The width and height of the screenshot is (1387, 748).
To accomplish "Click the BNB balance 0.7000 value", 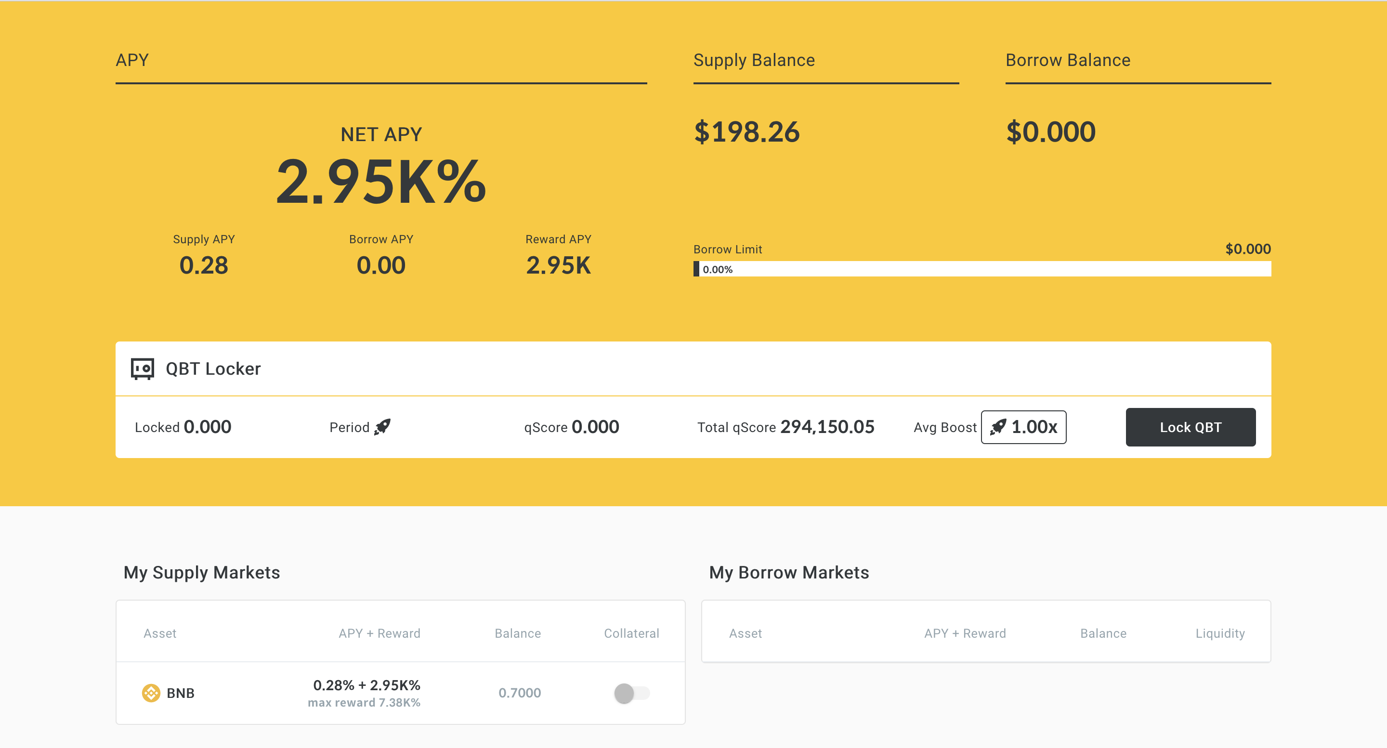I will point(519,693).
